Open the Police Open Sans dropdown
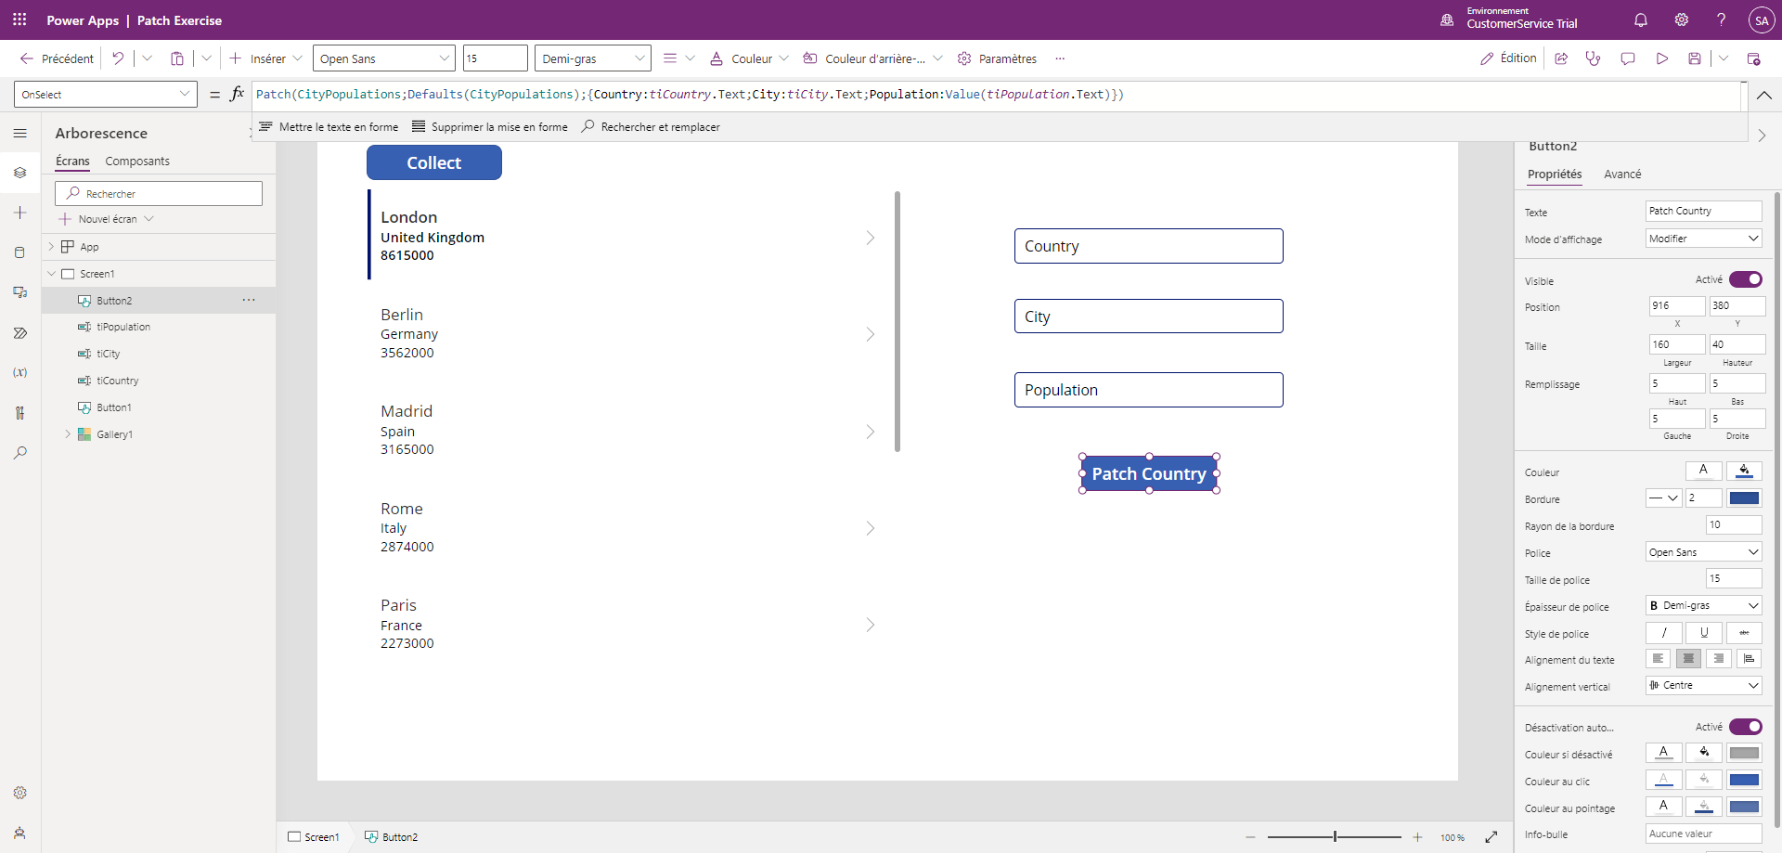This screenshot has width=1782, height=853. pyautogui.click(x=1704, y=552)
